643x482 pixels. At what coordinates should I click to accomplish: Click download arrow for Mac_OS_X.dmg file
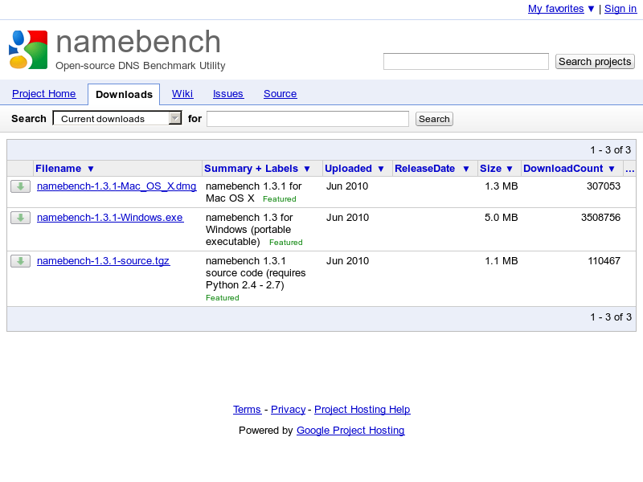(x=21, y=186)
